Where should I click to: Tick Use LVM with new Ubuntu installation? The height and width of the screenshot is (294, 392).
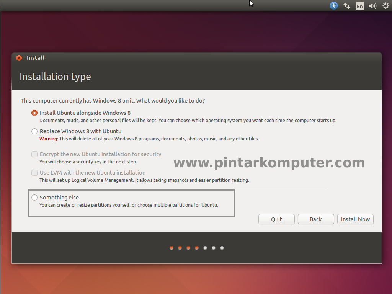[x=34, y=173]
